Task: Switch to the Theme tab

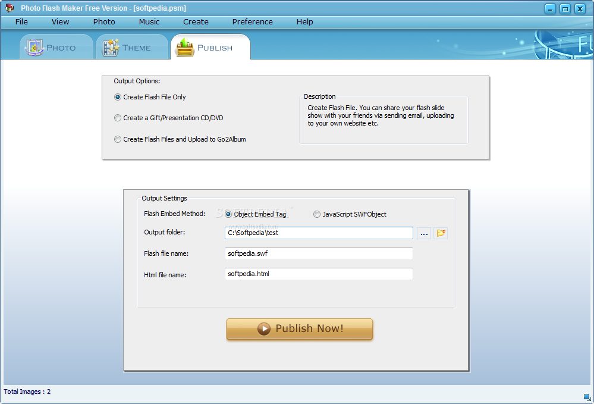Action: pos(131,48)
